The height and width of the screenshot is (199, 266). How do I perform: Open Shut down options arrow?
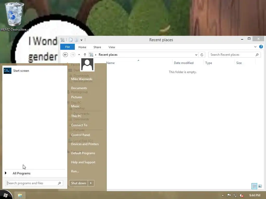click(x=91, y=183)
